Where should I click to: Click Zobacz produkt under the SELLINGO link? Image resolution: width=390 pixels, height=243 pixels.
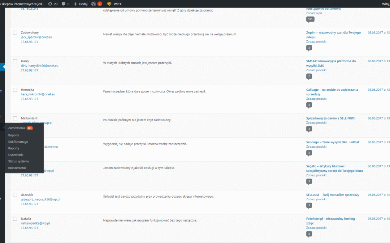coord(316,123)
